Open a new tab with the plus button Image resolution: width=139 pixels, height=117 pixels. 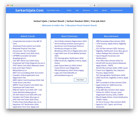tap(132, 6)
